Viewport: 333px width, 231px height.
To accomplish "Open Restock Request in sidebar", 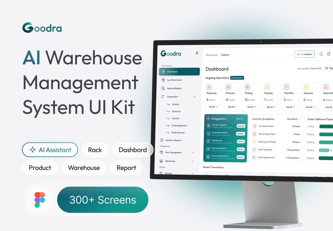I will tap(174, 88).
